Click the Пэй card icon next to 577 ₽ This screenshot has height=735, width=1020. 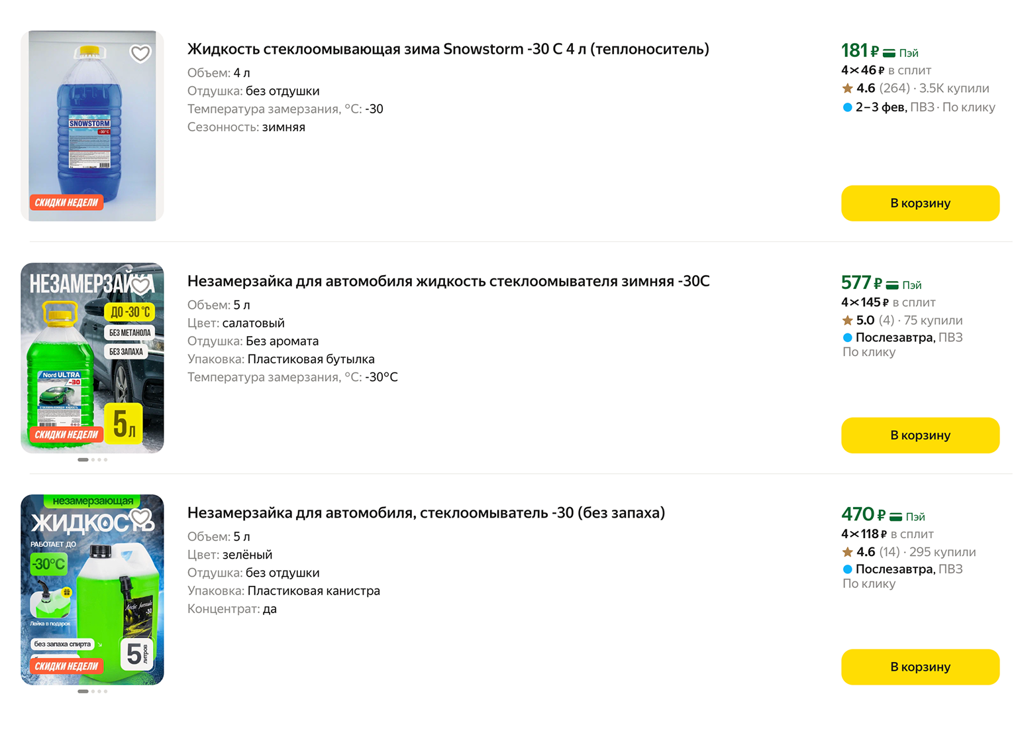[892, 283]
